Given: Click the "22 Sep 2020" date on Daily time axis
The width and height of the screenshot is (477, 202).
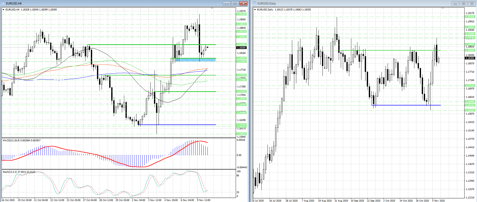Looking at the screenshot, I should pos(374,200).
